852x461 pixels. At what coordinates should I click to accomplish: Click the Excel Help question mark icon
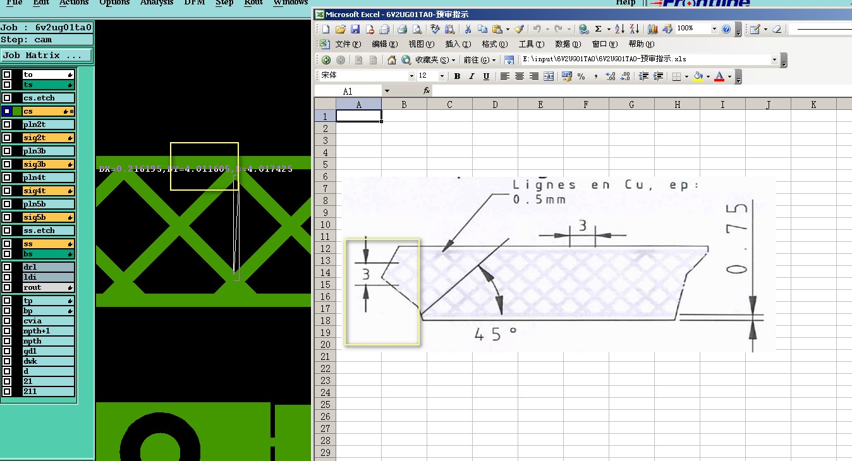pos(726,29)
